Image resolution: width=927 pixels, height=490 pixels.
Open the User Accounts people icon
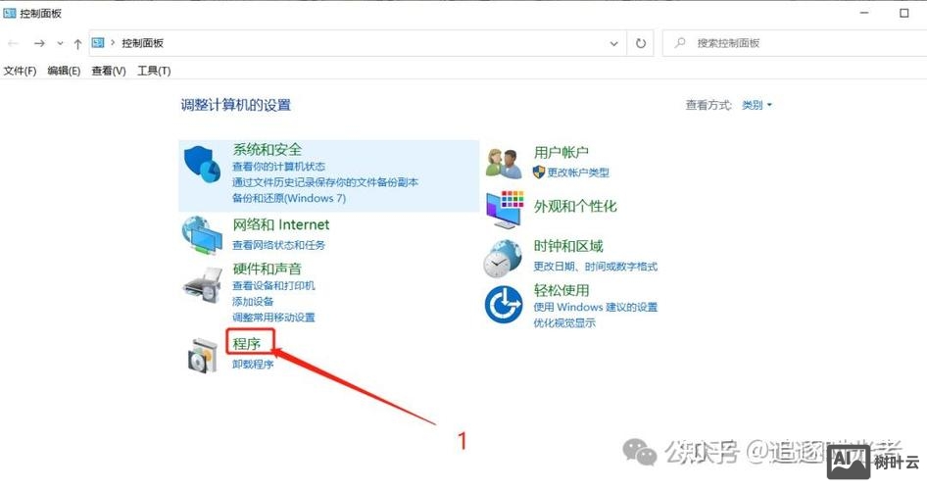pyautogui.click(x=504, y=163)
